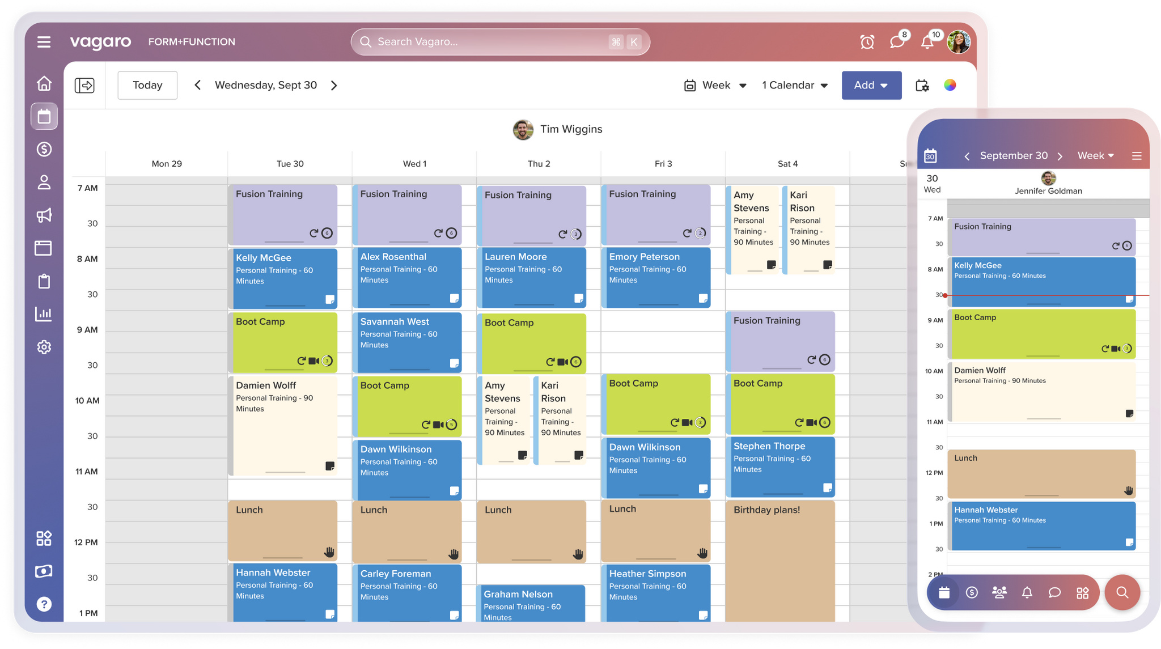Expand the 1 Calendar dropdown

(x=795, y=85)
